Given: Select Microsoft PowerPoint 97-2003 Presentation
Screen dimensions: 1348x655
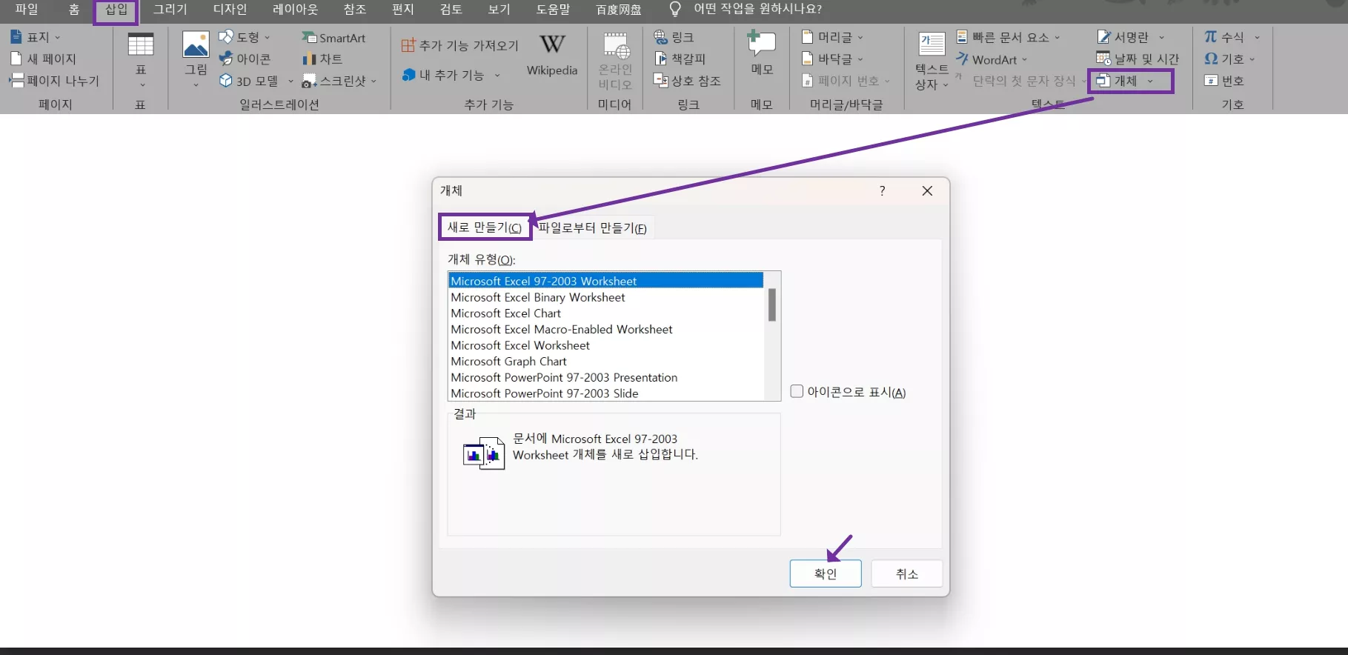Looking at the screenshot, I should [x=606, y=378].
